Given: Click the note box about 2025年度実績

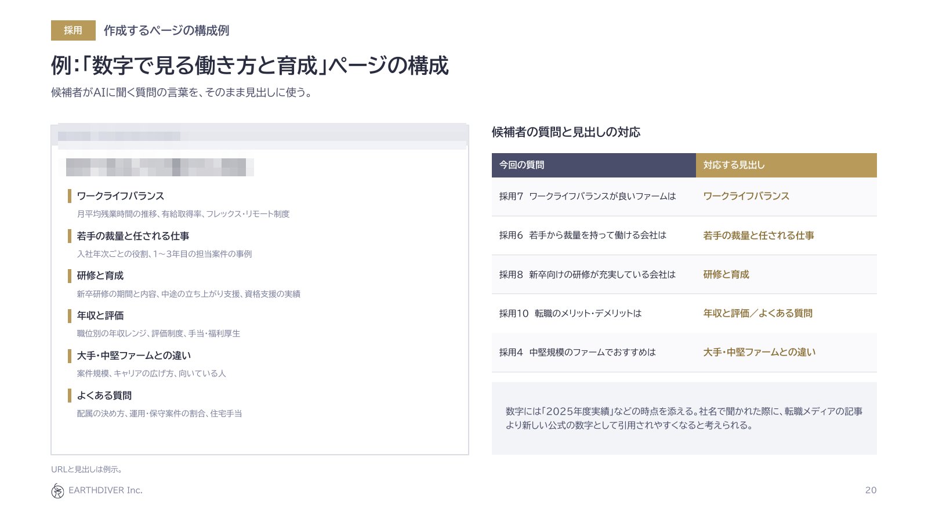Looking at the screenshot, I should point(684,418).
